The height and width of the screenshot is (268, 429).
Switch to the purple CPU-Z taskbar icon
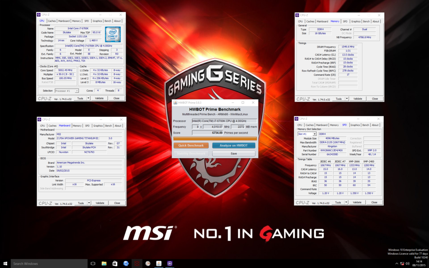pyautogui.click(x=170, y=264)
